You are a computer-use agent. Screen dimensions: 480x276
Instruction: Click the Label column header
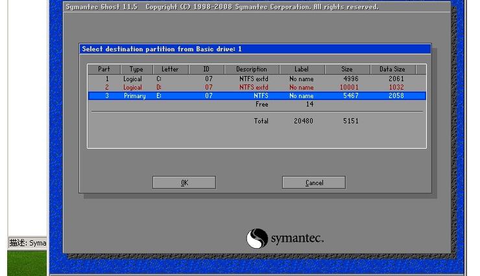302,69
